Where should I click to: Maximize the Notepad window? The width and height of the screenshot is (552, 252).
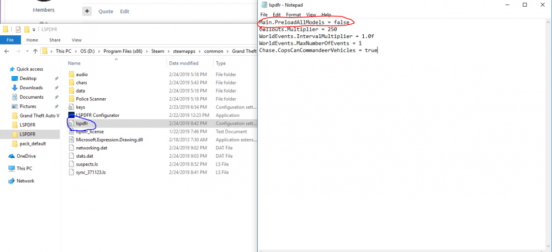coord(524,5)
